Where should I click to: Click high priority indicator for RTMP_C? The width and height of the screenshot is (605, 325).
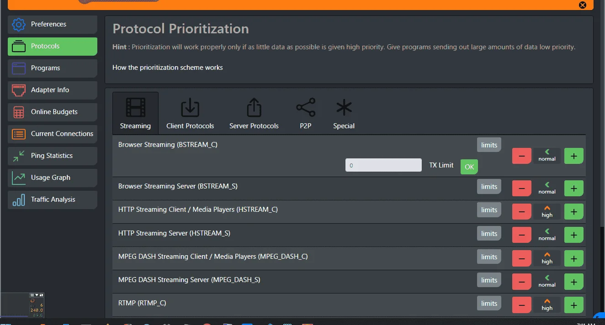coord(547,305)
